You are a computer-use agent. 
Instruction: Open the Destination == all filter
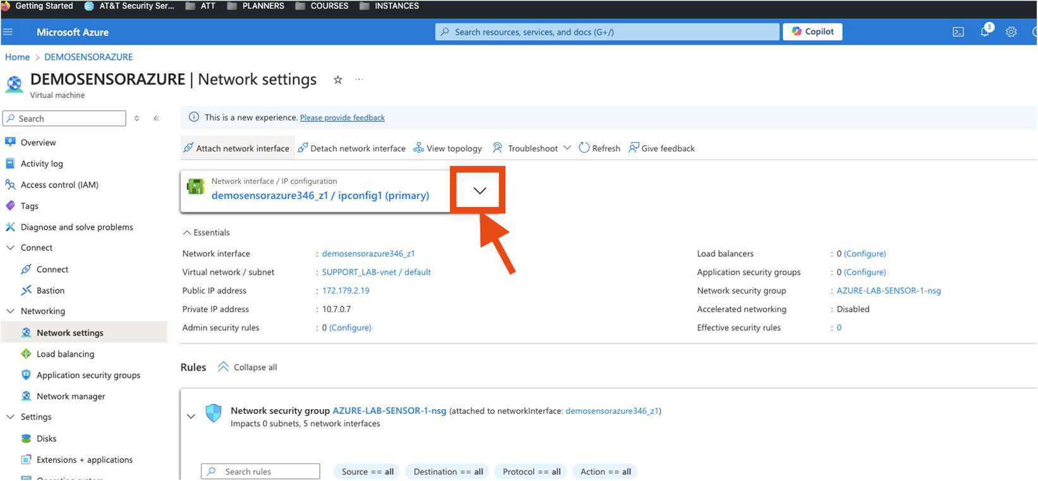(x=448, y=472)
